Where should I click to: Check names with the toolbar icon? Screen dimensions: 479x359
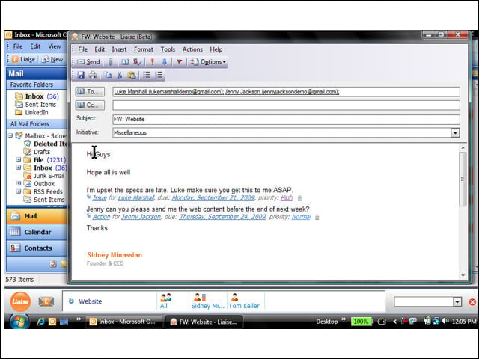(138, 62)
